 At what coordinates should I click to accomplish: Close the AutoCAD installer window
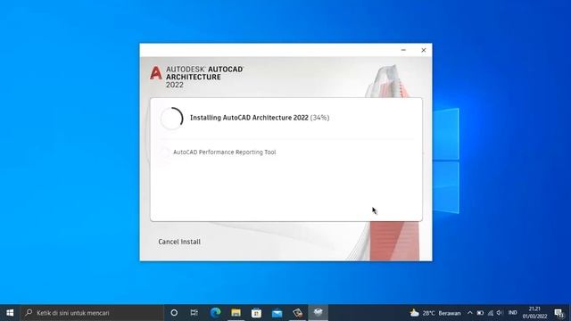424,50
